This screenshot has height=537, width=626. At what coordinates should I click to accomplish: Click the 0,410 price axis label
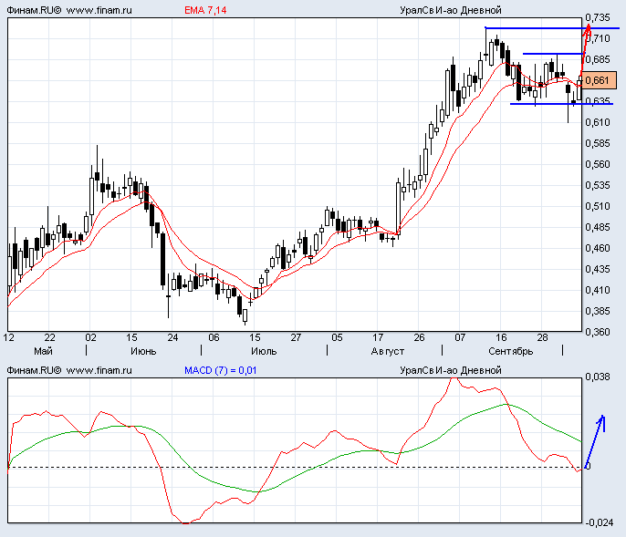pos(598,290)
